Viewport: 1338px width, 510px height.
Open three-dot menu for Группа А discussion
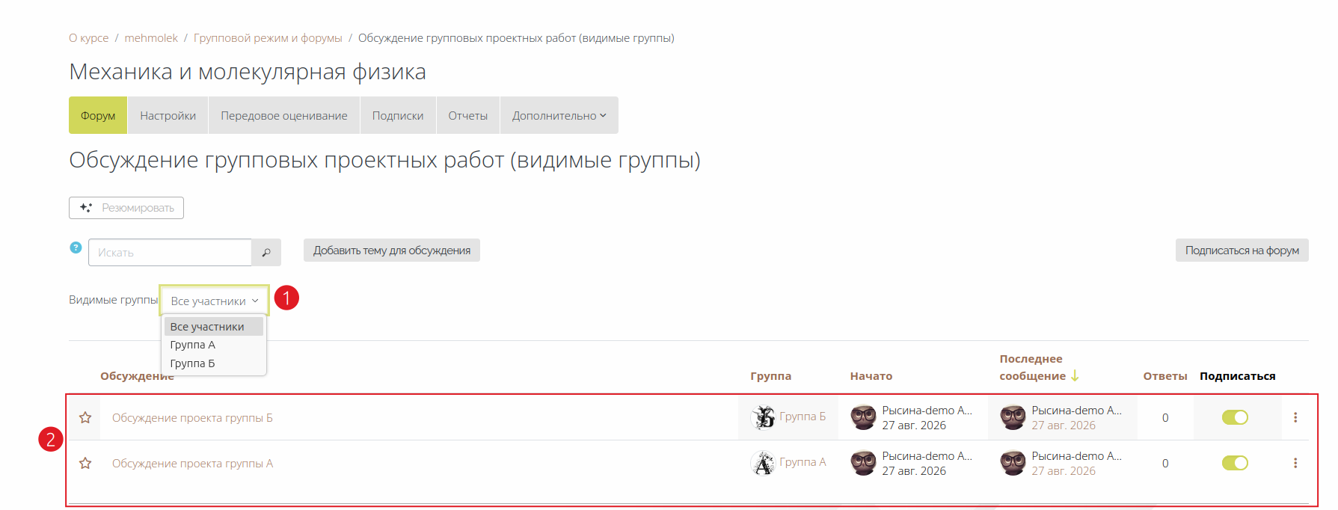click(1295, 463)
